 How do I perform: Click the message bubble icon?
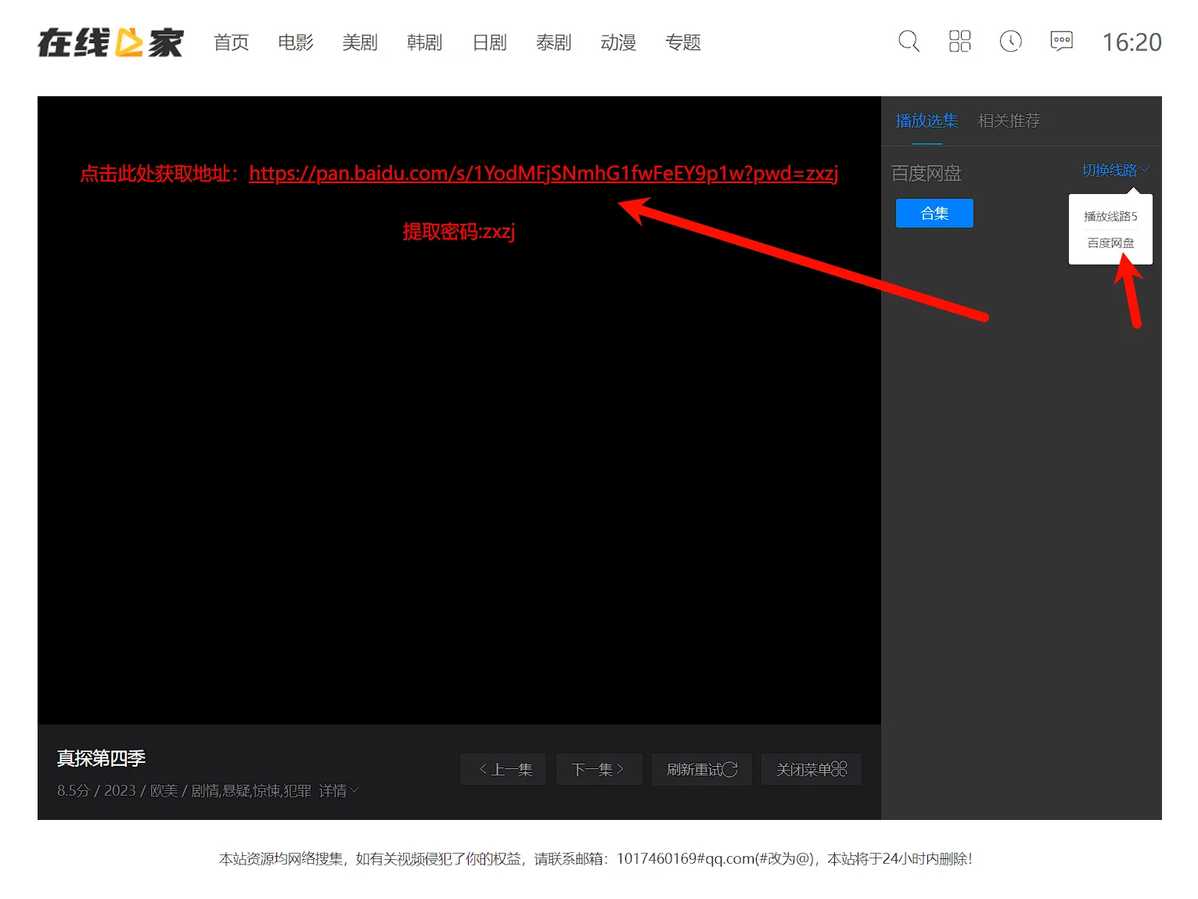point(1061,41)
